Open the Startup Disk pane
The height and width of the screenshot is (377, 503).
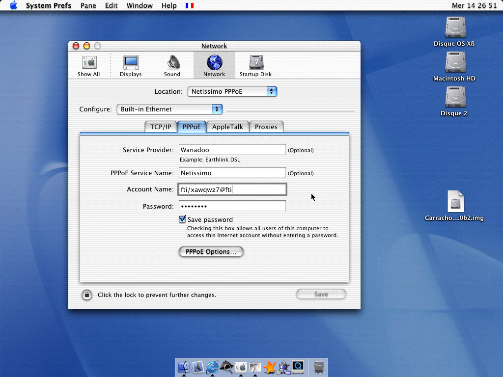pos(255,65)
